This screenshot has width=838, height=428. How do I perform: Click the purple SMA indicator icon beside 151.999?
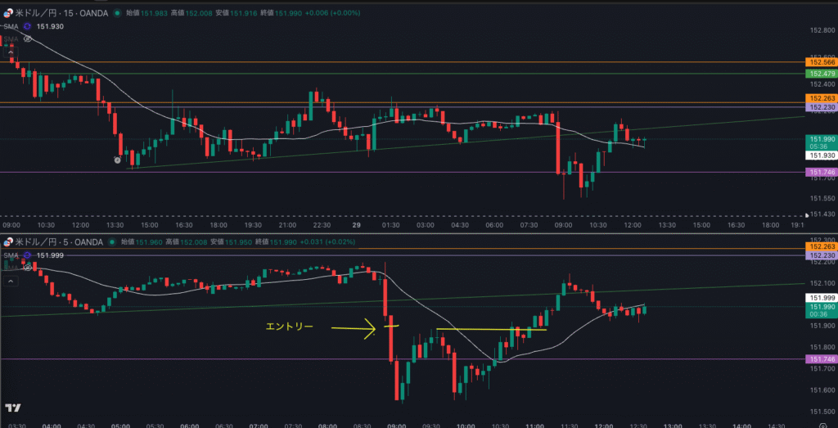pyautogui.click(x=26, y=255)
